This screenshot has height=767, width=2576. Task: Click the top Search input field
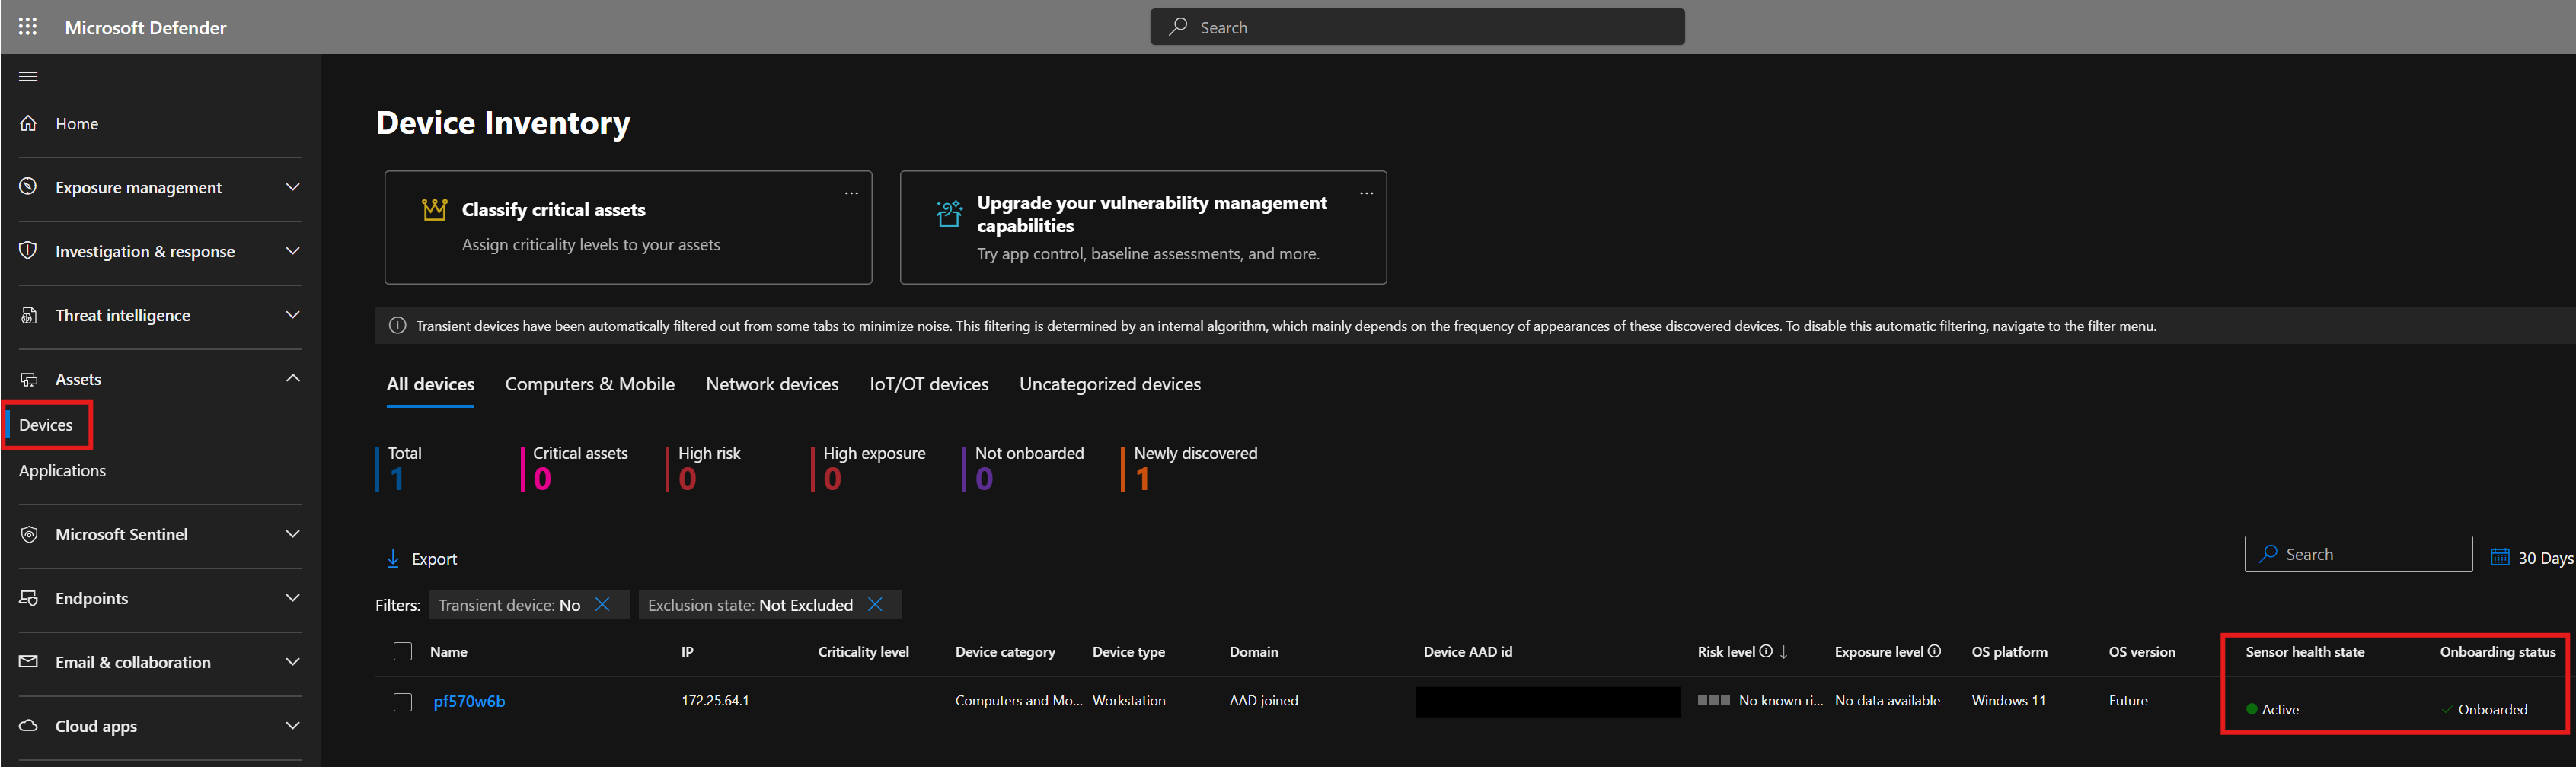1417,27
